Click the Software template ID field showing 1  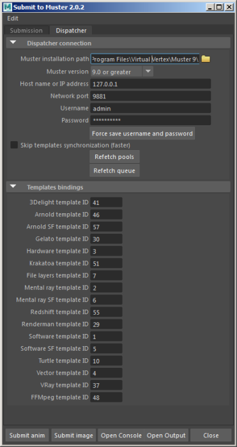click(x=107, y=337)
